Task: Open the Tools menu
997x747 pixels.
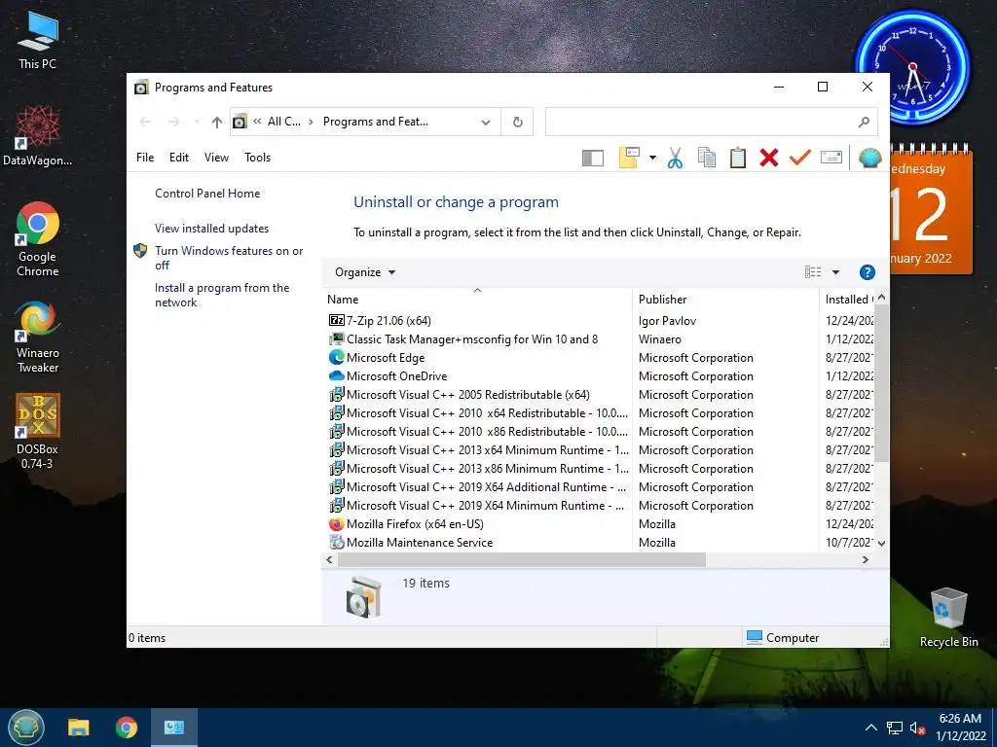Action: [x=257, y=158]
